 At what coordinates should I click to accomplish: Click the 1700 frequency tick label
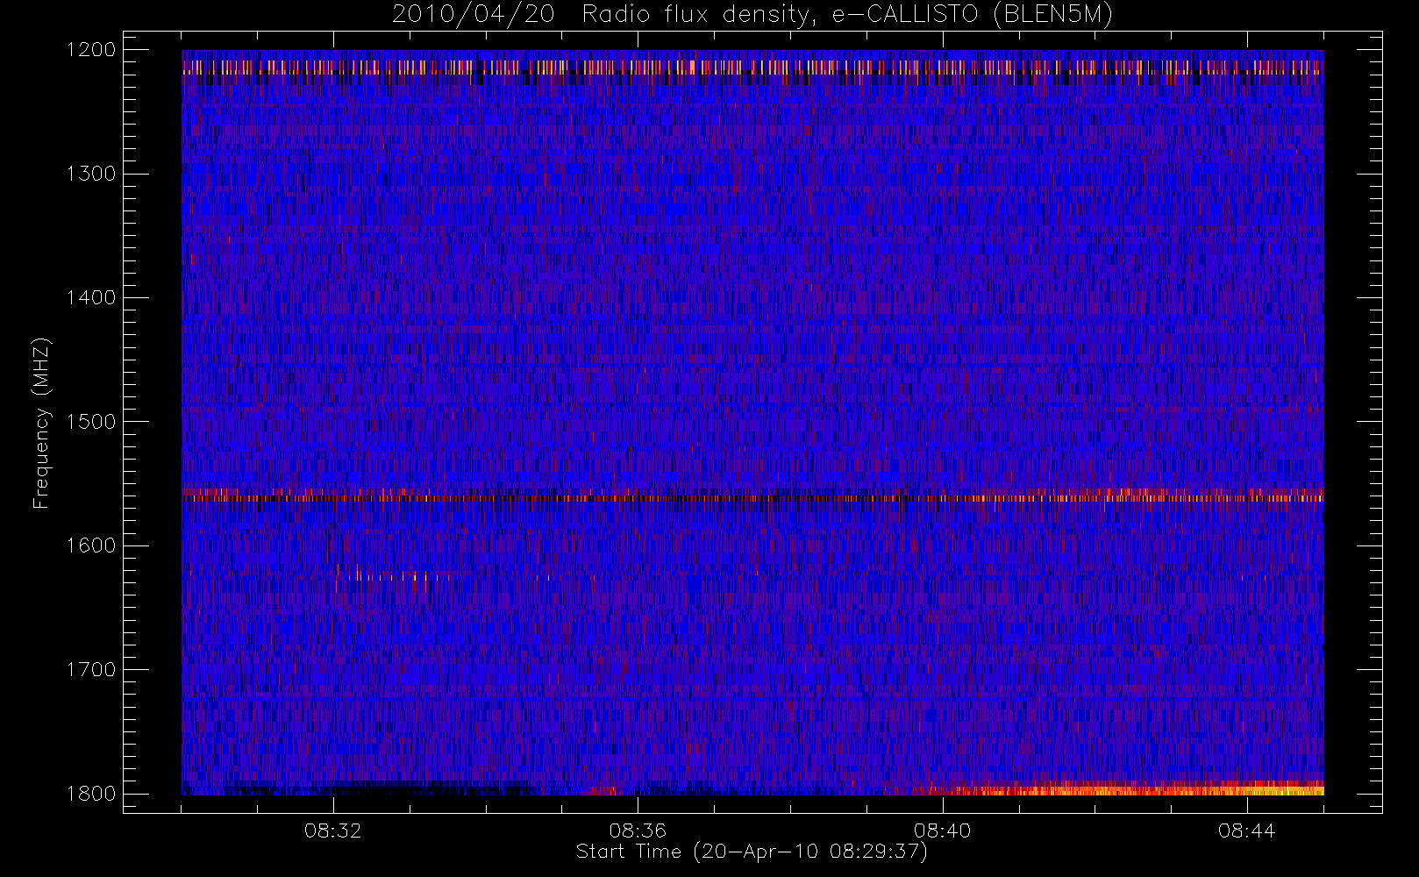[91, 670]
